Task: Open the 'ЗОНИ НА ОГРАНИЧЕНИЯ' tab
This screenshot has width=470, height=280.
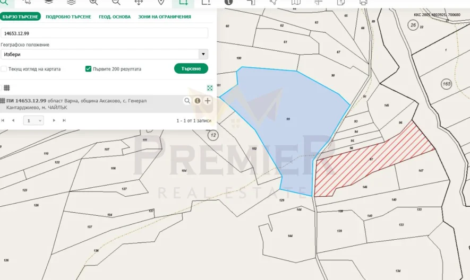Action: [x=165, y=17]
